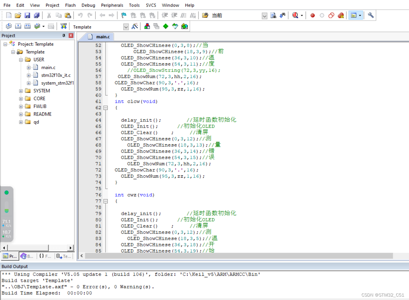Close the Project panel

71,36
